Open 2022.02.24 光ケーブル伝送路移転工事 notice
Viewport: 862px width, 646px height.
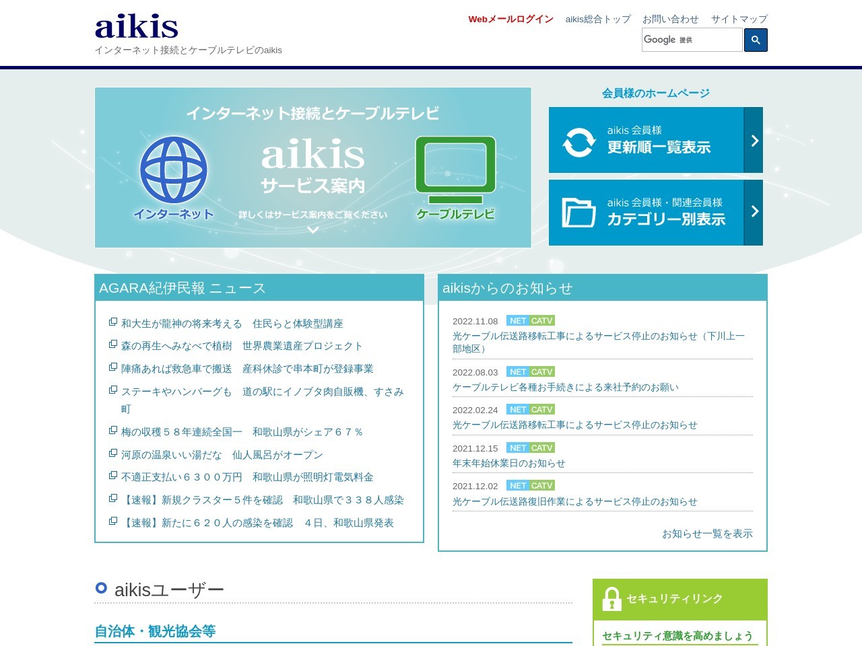(575, 425)
